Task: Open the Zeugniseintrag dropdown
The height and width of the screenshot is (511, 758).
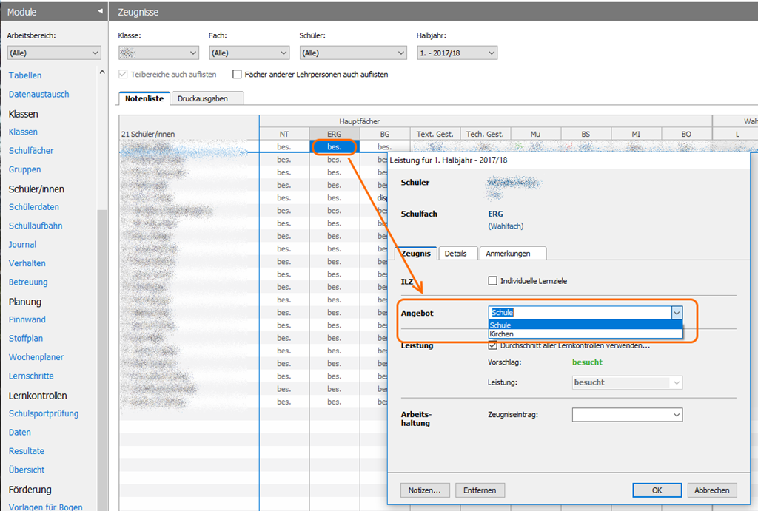Action: pos(627,416)
